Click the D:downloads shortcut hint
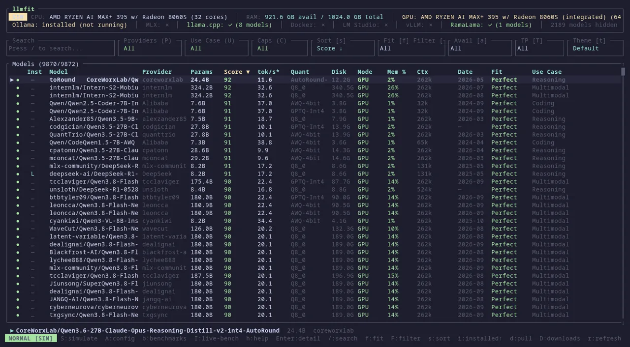This screenshot has width=630, height=347. click(560, 339)
